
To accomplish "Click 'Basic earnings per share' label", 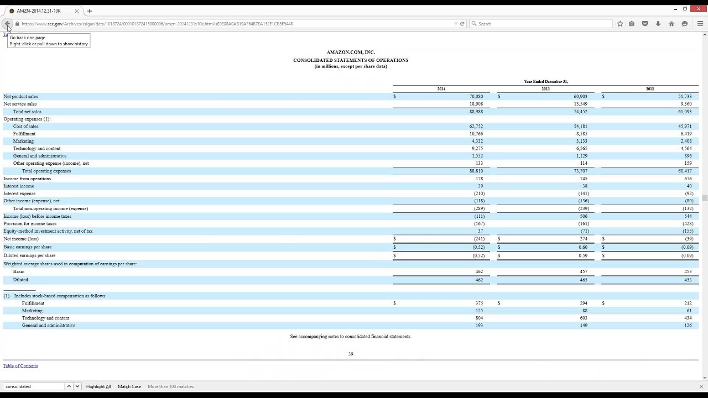I will click(x=28, y=247).
